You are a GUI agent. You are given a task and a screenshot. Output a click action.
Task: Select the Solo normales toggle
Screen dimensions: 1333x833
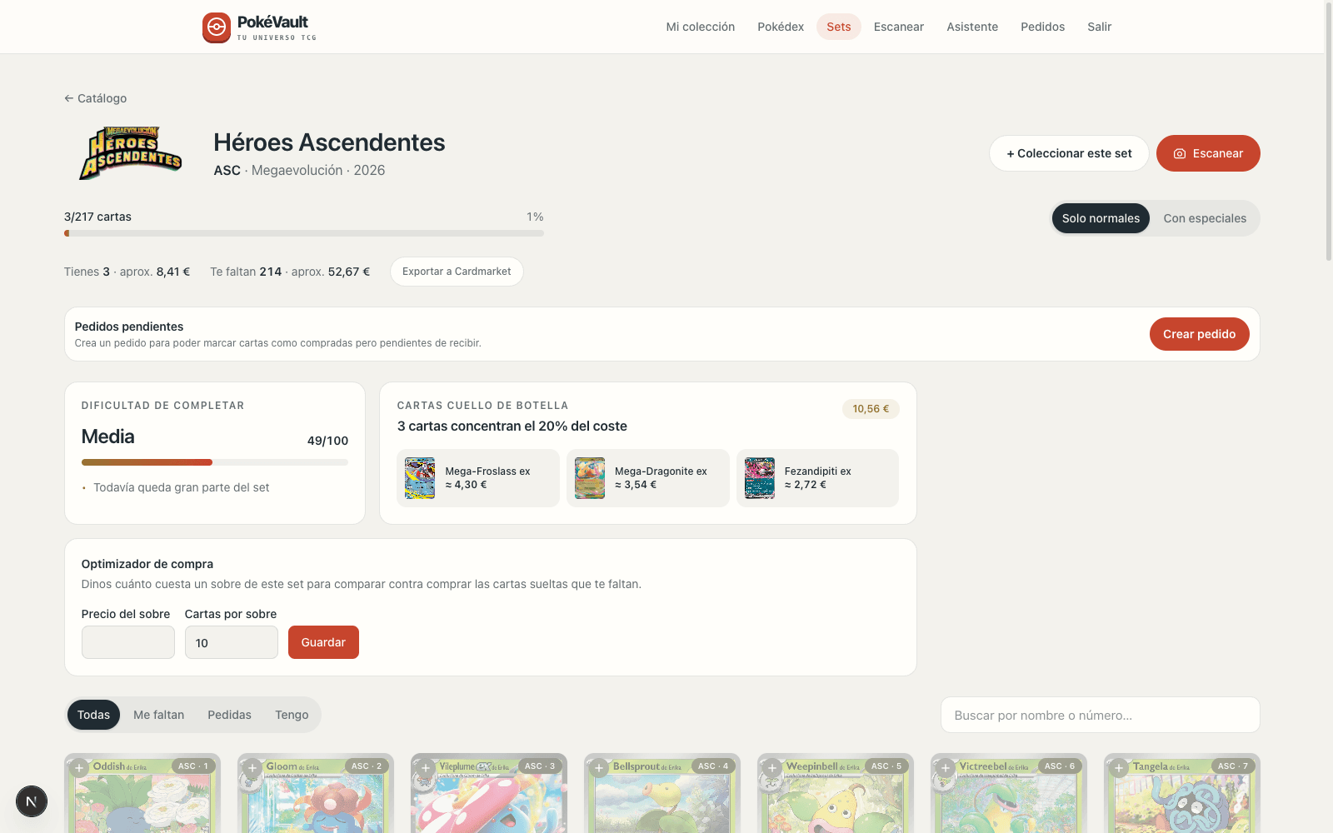[1101, 218]
